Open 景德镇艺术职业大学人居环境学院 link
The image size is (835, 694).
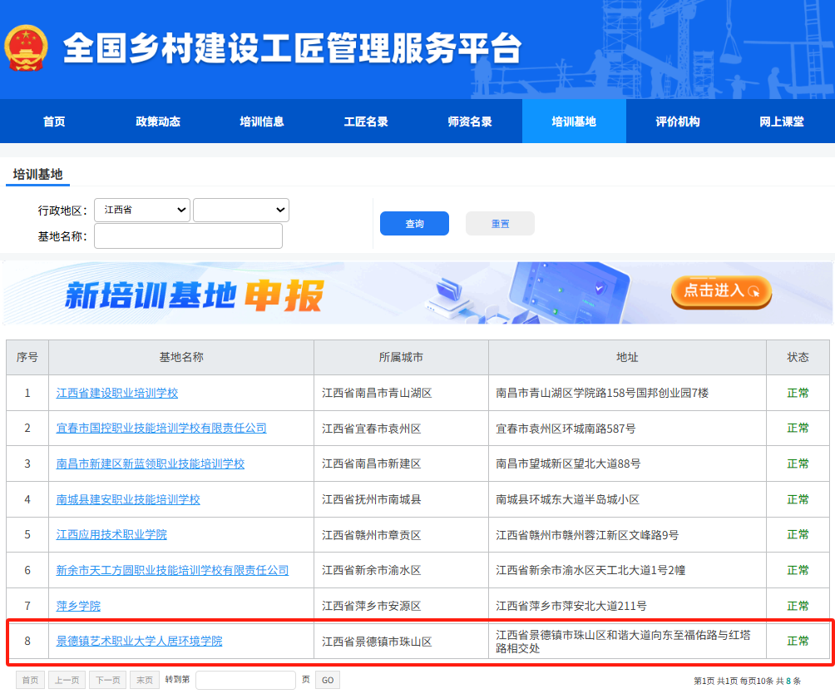(x=139, y=641)
